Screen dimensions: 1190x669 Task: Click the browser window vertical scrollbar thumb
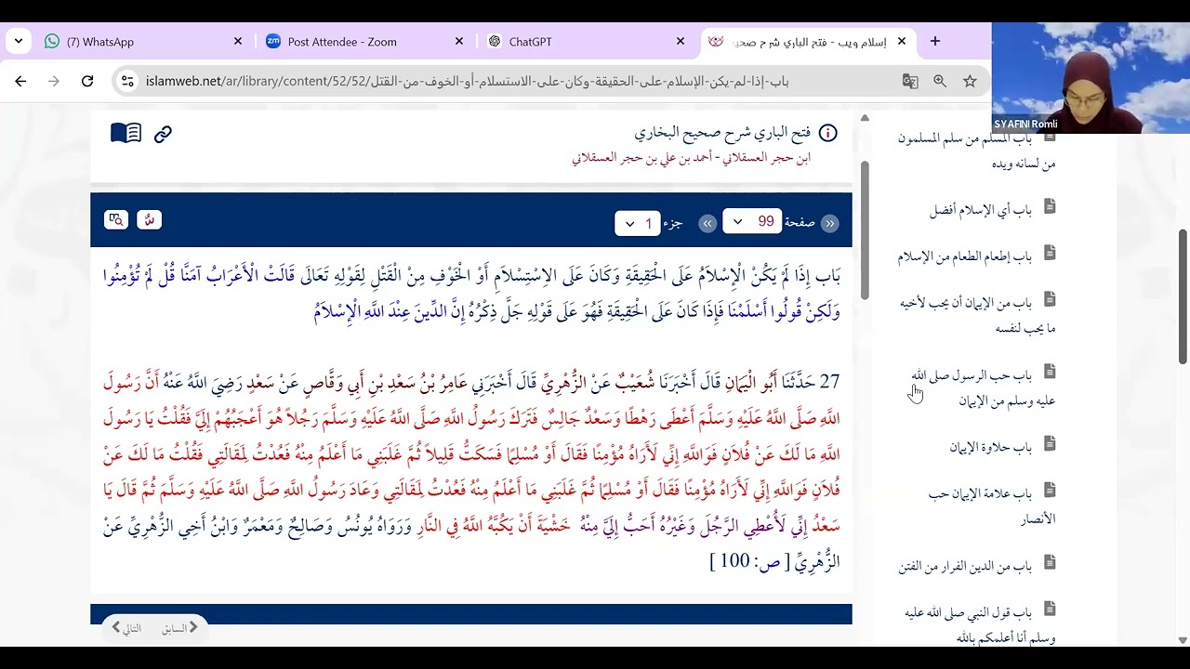pos(1183,296)
